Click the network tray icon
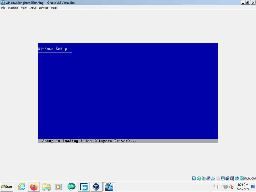The width and height of the screenshot is (256, 192). click(225, 186)
